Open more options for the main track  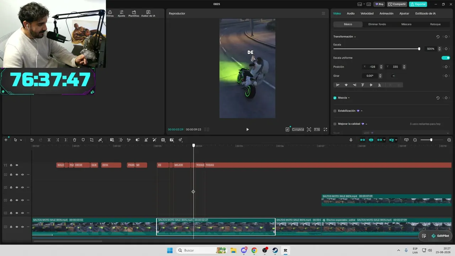pos(28,227)
